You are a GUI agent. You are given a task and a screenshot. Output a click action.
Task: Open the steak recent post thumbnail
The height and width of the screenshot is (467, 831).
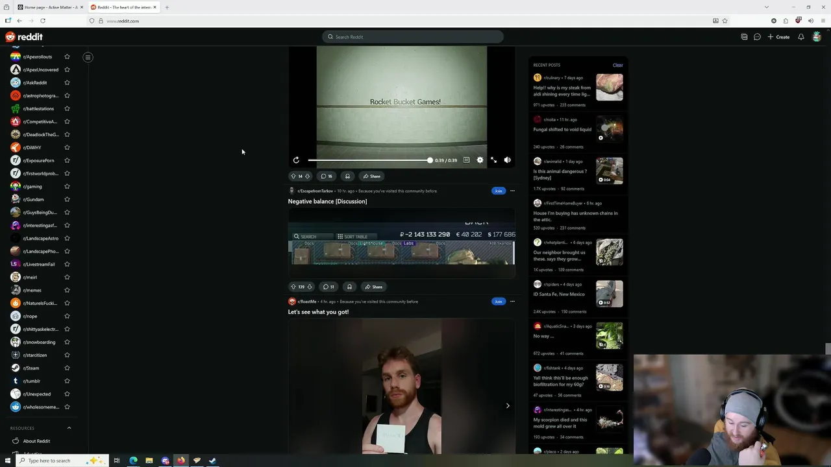(609, 88)
